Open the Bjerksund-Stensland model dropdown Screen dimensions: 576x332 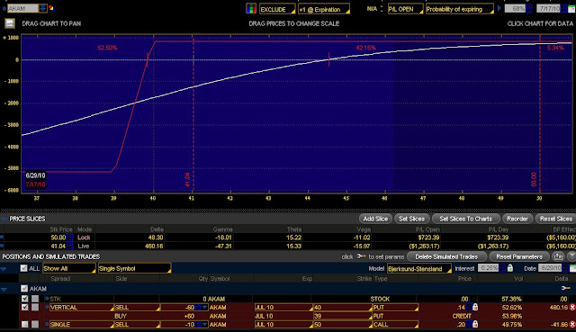pyautogui.click(x=419, y=268)
